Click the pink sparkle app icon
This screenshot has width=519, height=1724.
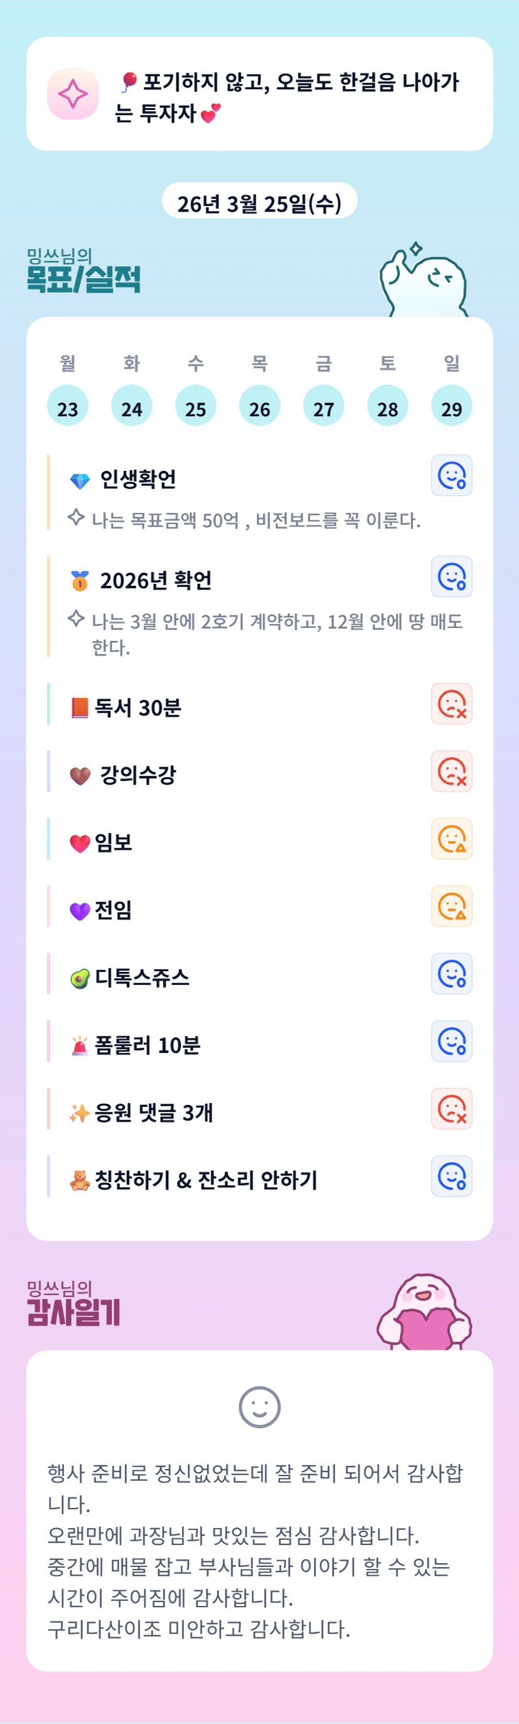[73, 94]
